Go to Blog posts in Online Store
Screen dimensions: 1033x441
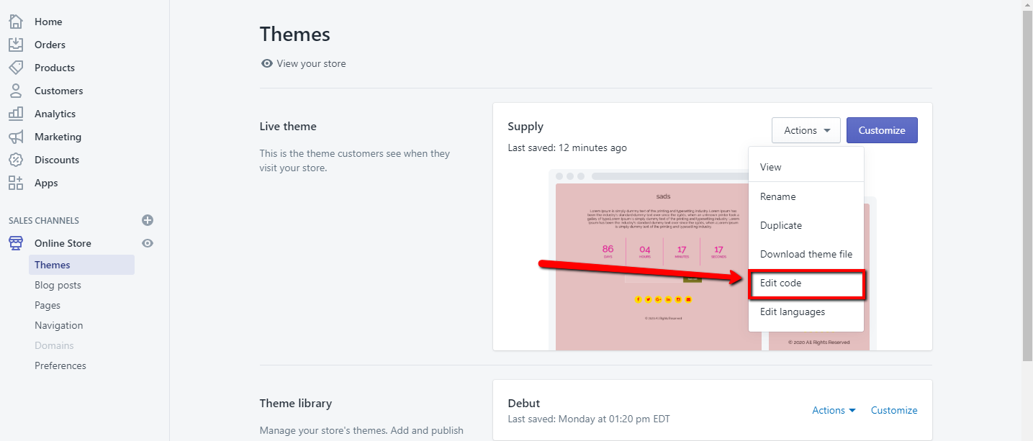click(58, 285)
